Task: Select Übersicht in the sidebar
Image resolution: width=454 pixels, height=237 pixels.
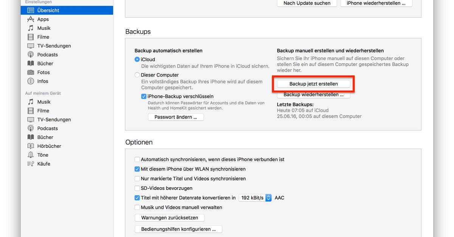Action: 48,10
